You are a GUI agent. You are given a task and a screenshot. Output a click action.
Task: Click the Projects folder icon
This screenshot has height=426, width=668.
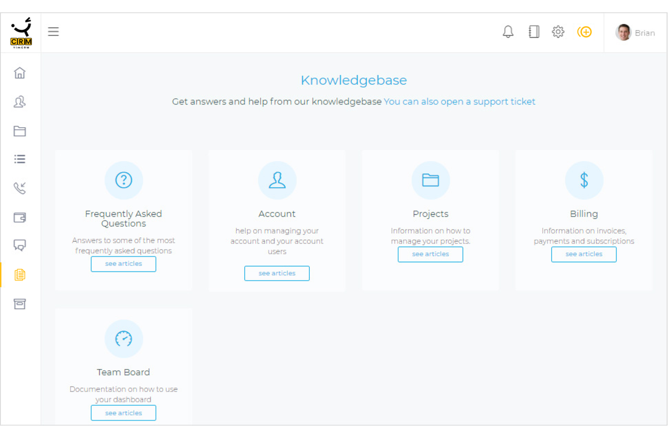[x=431, y=181]
